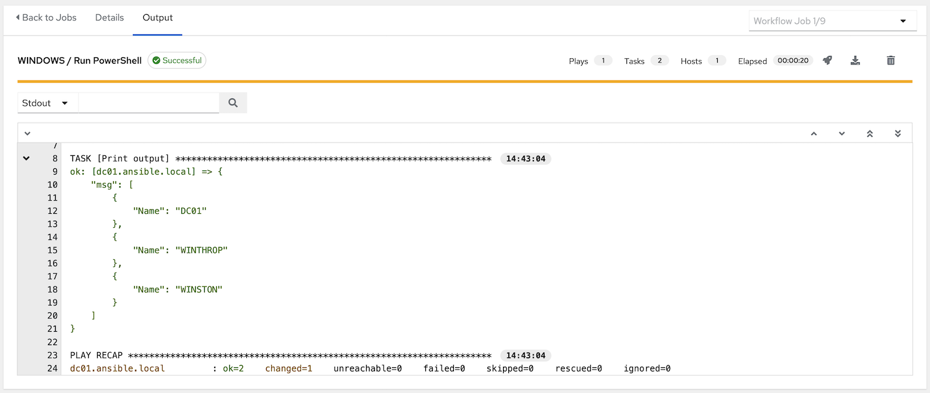Download the job output
The width and height of the screenshot is (930, 393).
tap(855, 60)
